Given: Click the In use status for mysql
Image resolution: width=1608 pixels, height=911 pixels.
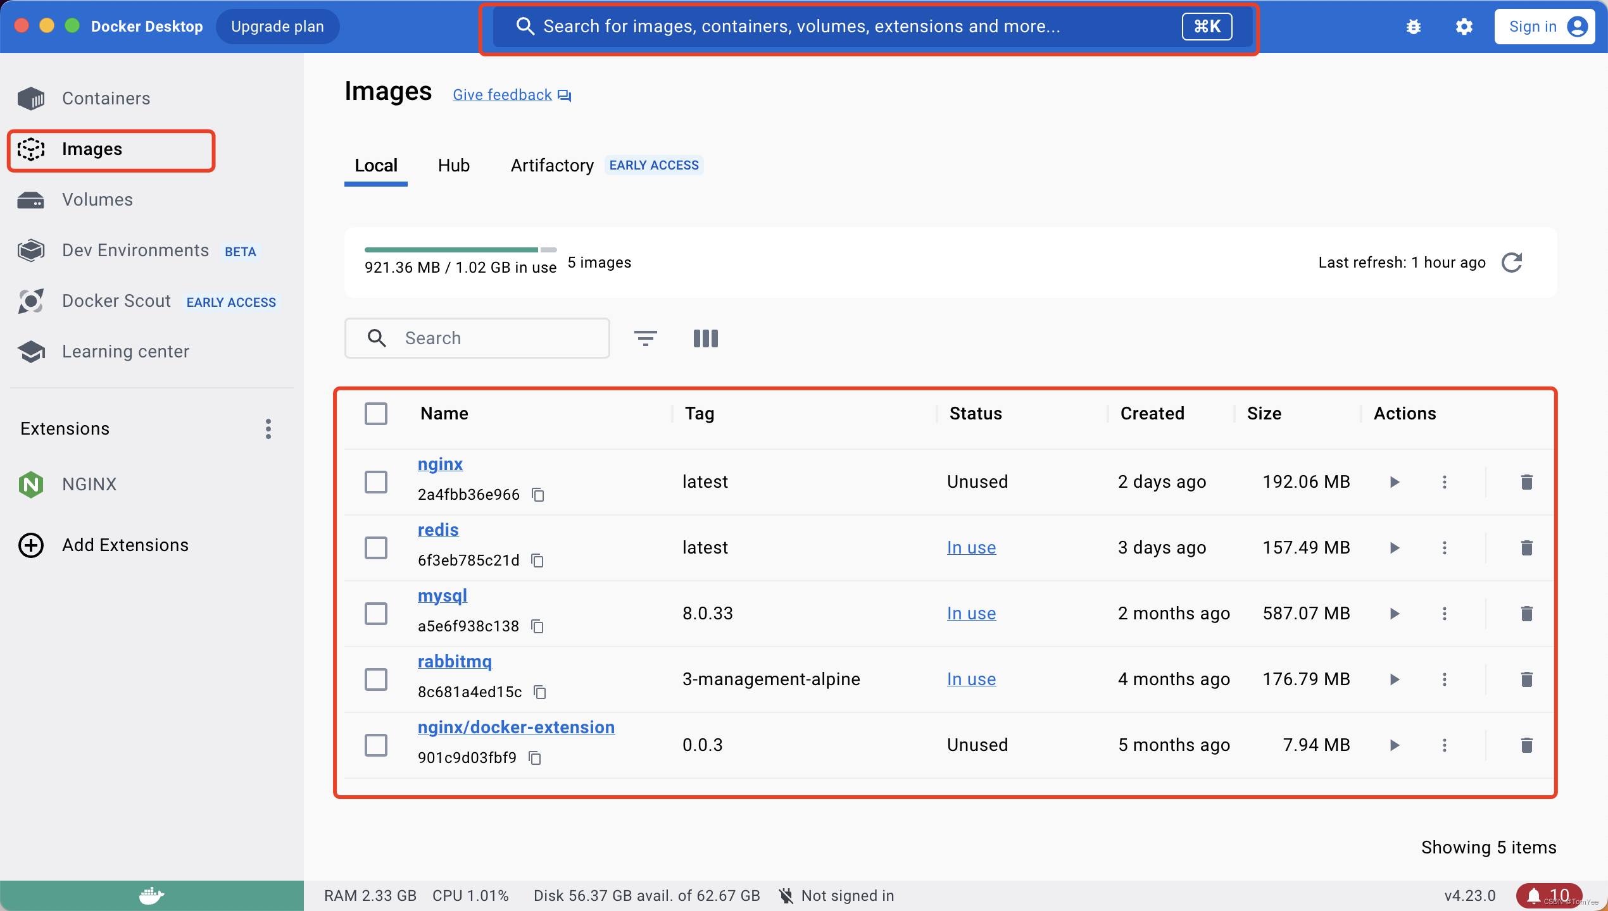Looking at the screenshot, I should (x=971, y=614).
